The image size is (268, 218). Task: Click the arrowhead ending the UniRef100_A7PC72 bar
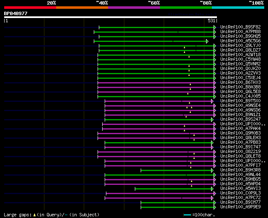click(212, 198)
